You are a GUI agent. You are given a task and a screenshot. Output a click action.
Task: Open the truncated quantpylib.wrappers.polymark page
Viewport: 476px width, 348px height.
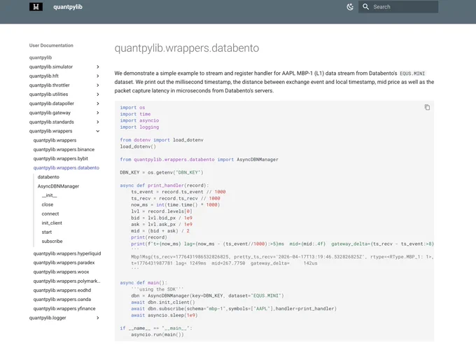66,281
